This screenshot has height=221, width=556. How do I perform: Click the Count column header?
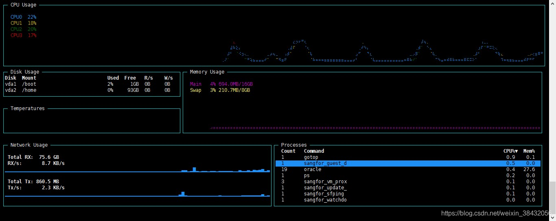[x=288, y=151]
